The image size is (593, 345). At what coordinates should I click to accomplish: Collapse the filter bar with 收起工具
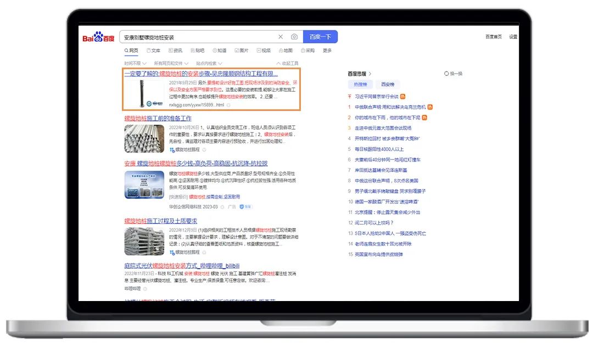tap(287, 63)
